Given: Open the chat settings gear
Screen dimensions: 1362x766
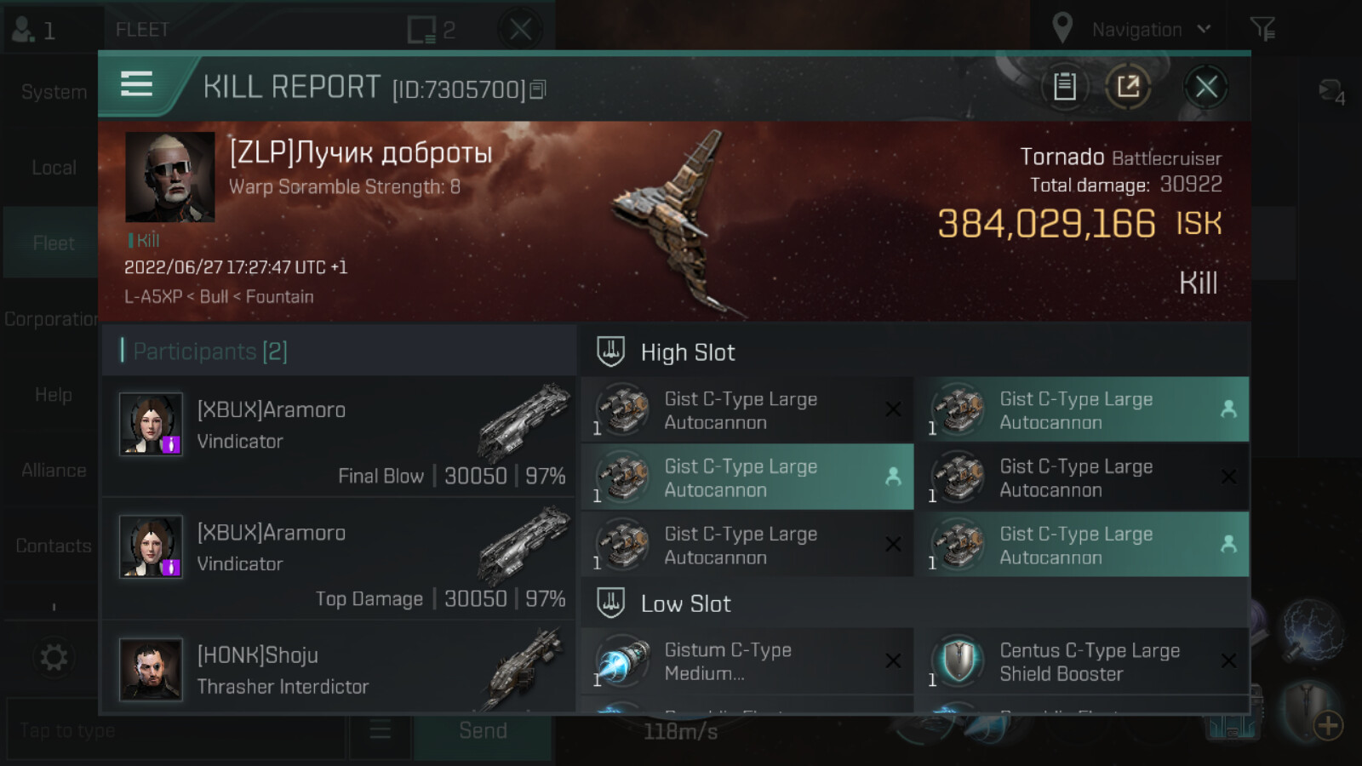Looking at the screenshot, I should pos(54,657).
